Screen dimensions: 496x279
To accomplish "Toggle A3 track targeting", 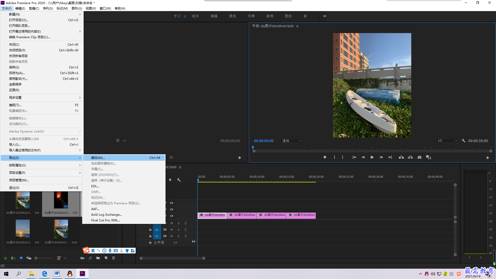I will (157, 236).
